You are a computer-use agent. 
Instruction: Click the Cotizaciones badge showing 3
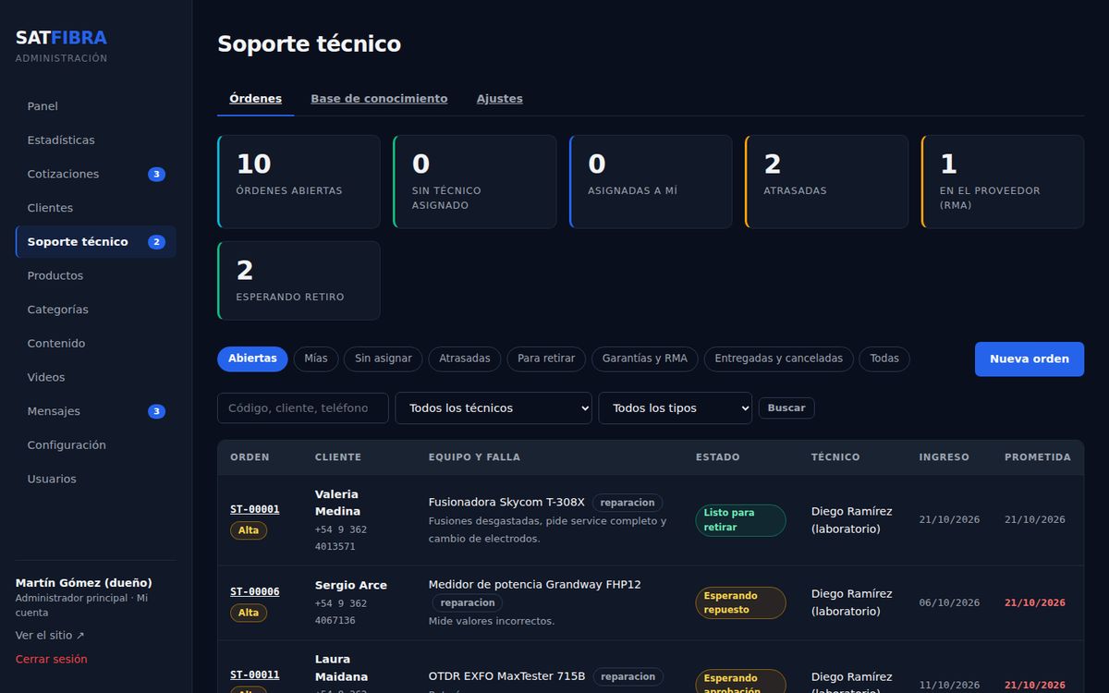[157, 175]
